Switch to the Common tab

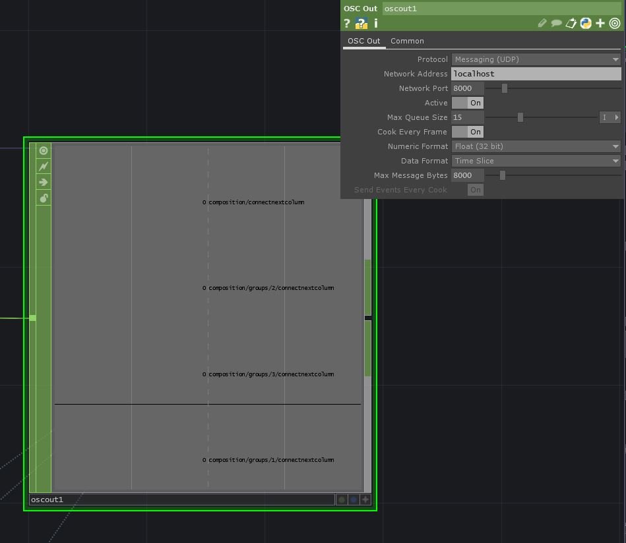407,41
